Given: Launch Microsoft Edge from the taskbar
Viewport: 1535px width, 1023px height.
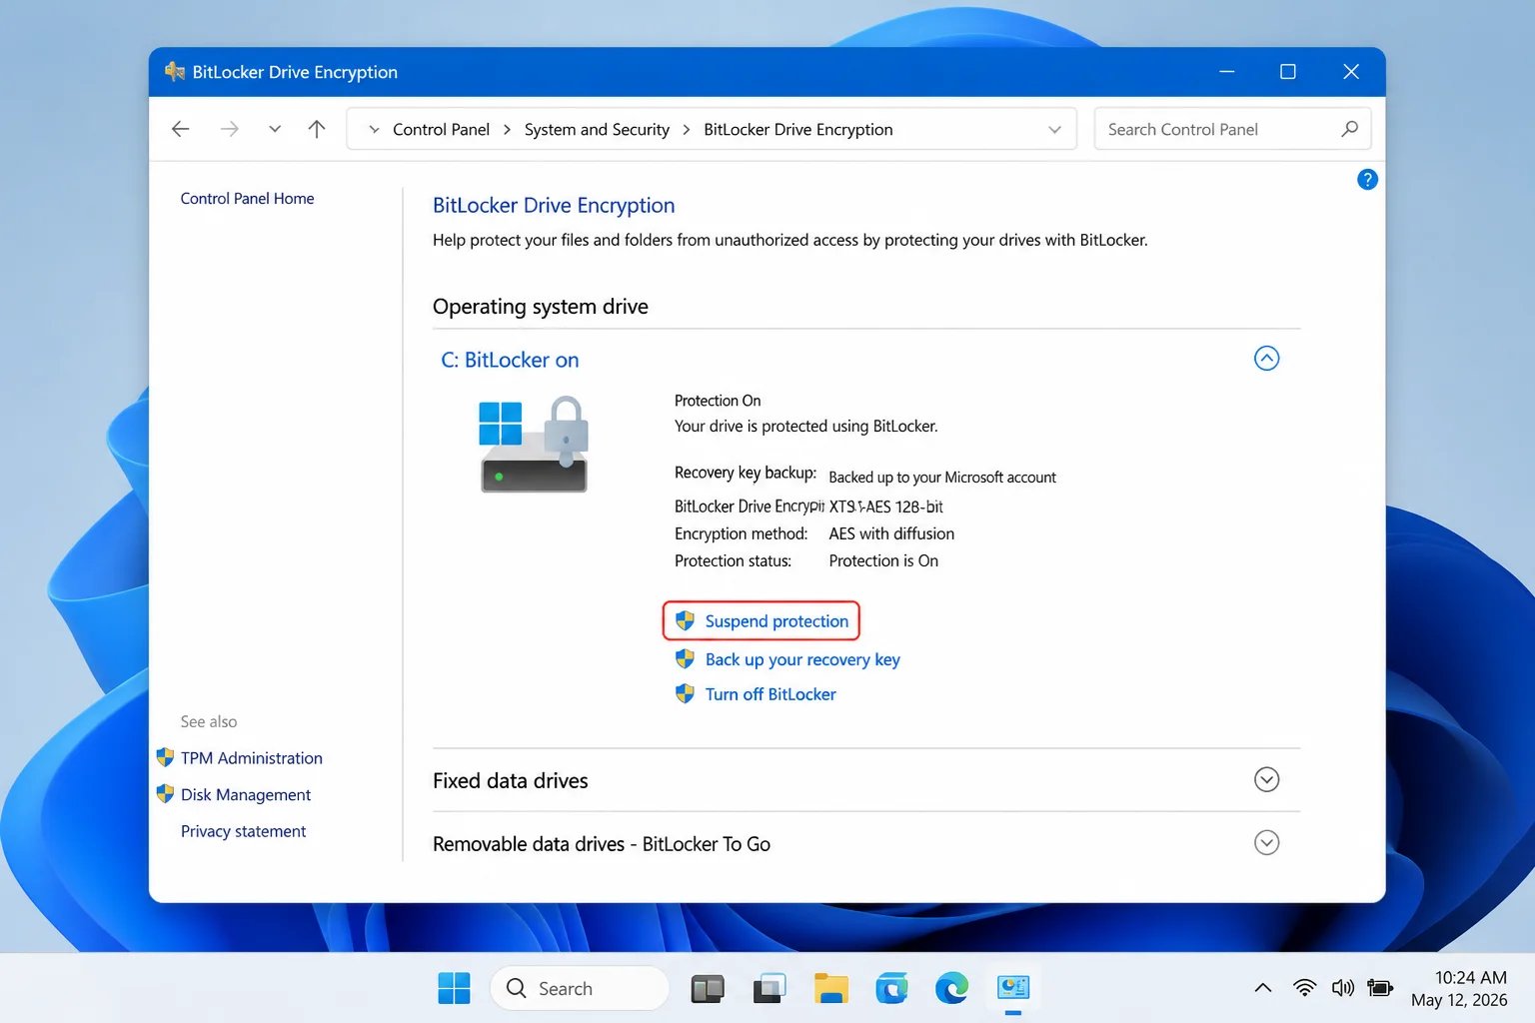Looking at the screenshot, I should tap(951, 989).
